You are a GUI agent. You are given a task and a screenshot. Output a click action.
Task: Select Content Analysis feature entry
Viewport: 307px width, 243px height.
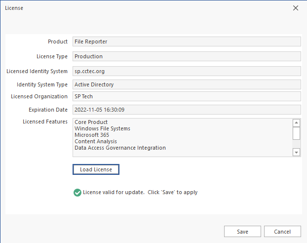[x=96, y=141]
